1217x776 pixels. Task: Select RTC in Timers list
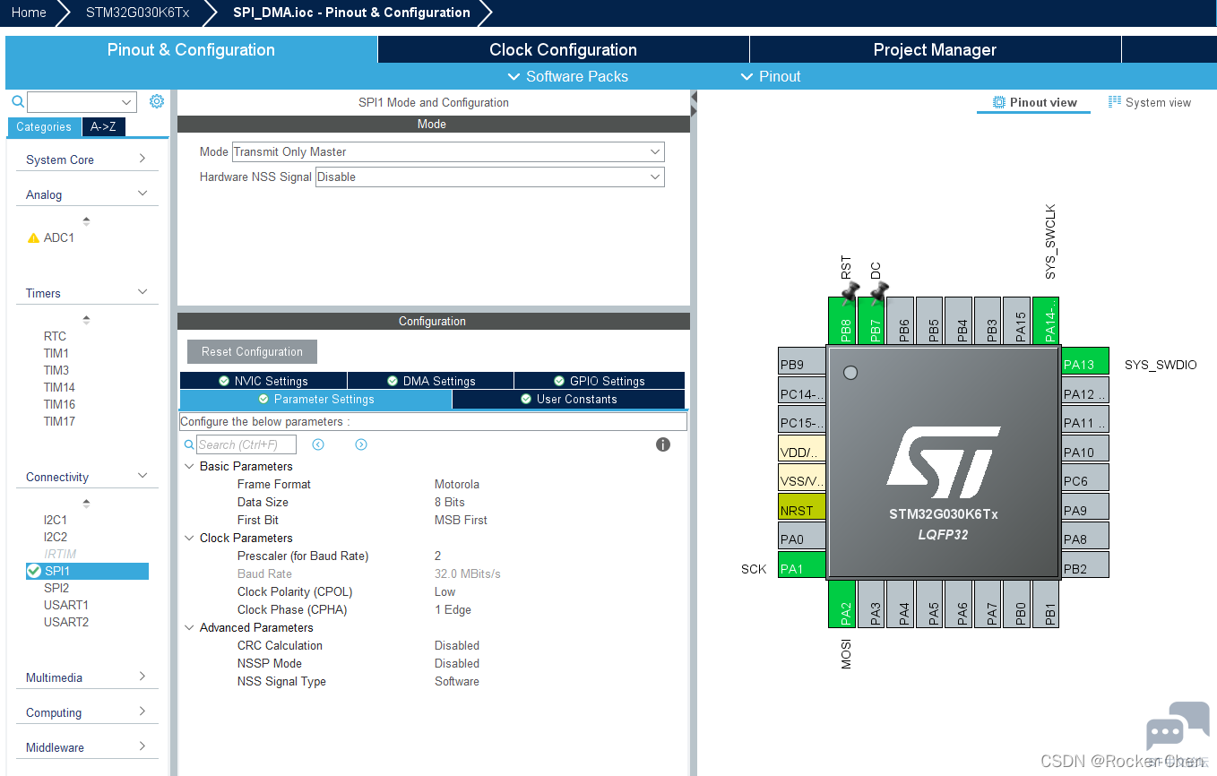[x=55, y=336]
